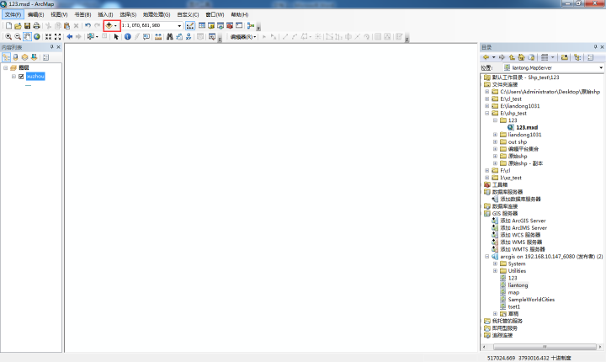Expand the liandong1031 subfolder under shp_test

coord(495,135)
